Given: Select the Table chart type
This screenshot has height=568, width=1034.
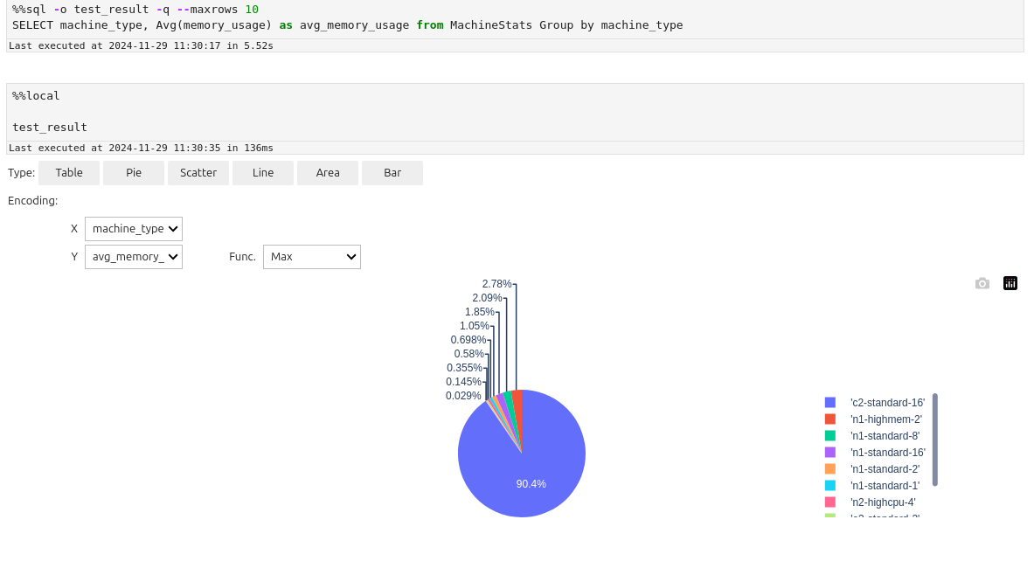Looking at the screenshot, I should (69, 173).
